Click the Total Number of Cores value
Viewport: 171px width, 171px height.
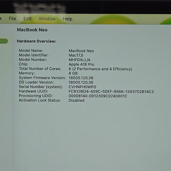coord(100,69)
